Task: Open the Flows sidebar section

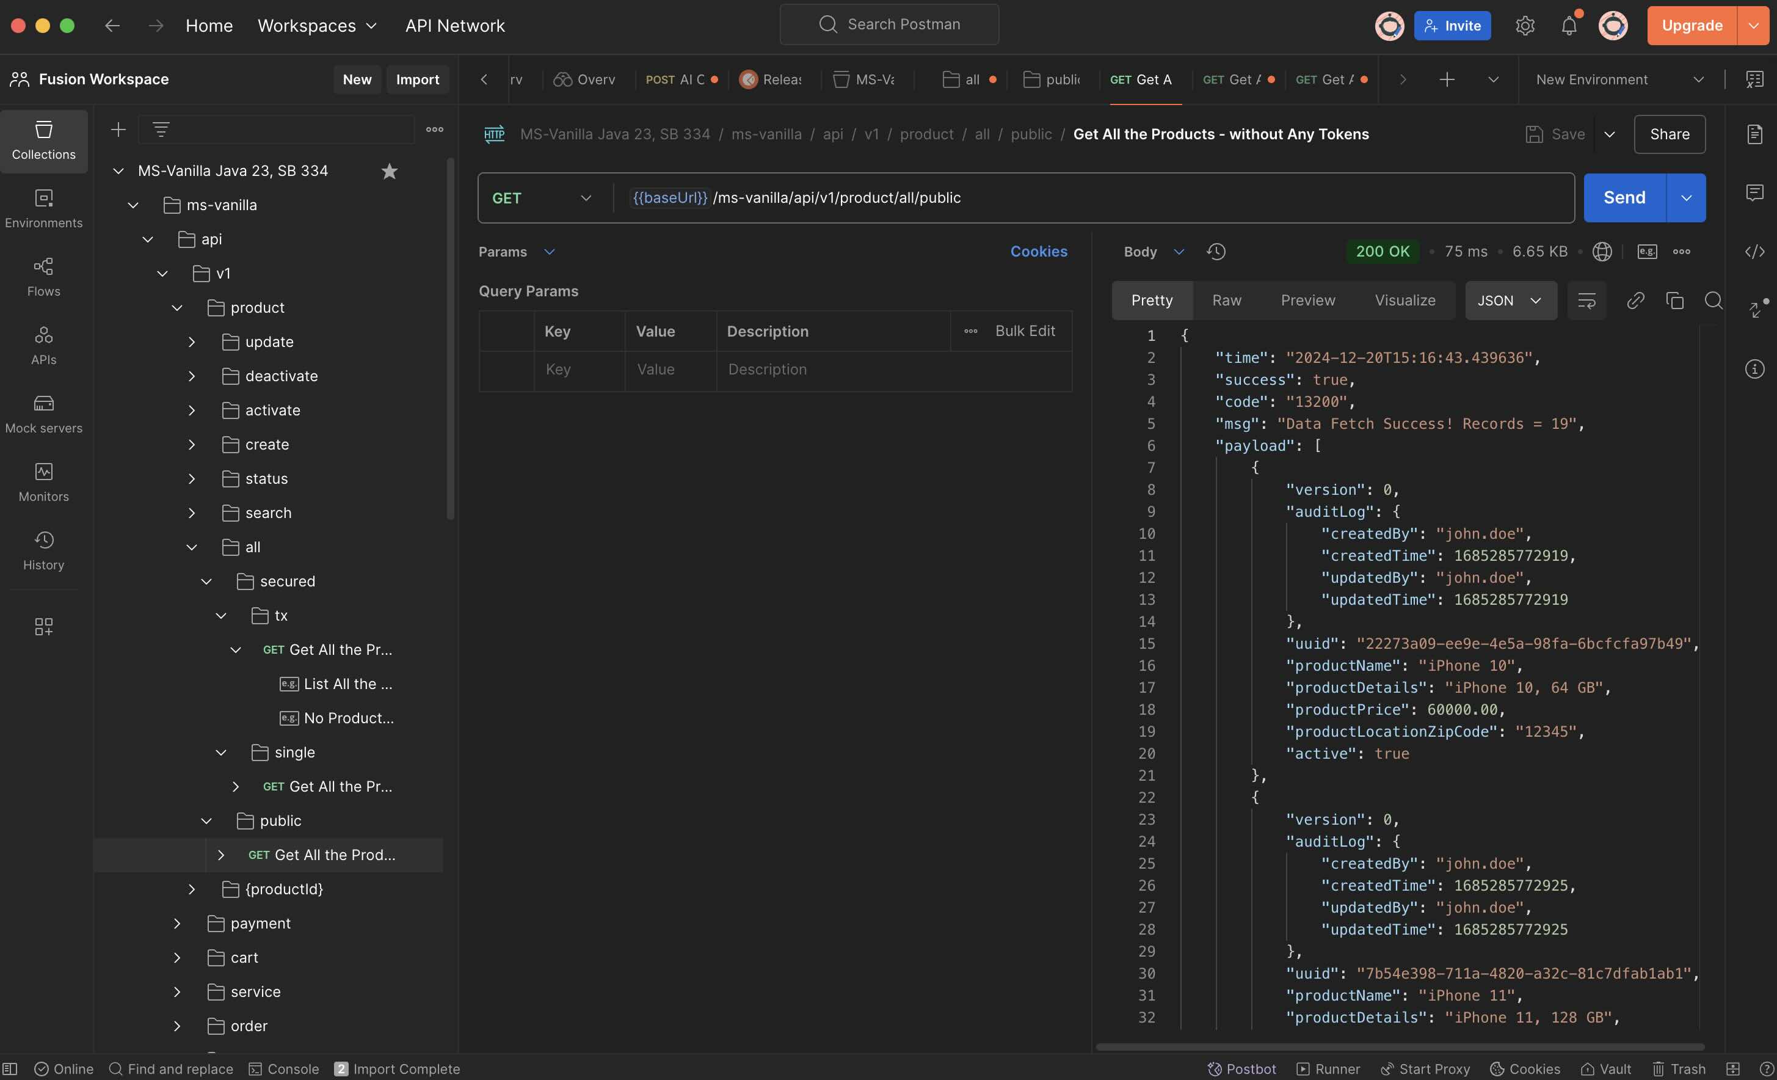Action: click(43, 276)
